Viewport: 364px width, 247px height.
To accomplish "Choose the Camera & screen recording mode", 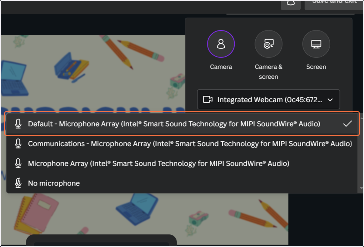I will [x=268, y=44].
